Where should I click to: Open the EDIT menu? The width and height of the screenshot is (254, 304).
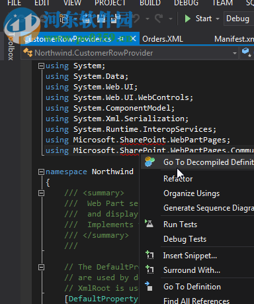coord(42,3)
